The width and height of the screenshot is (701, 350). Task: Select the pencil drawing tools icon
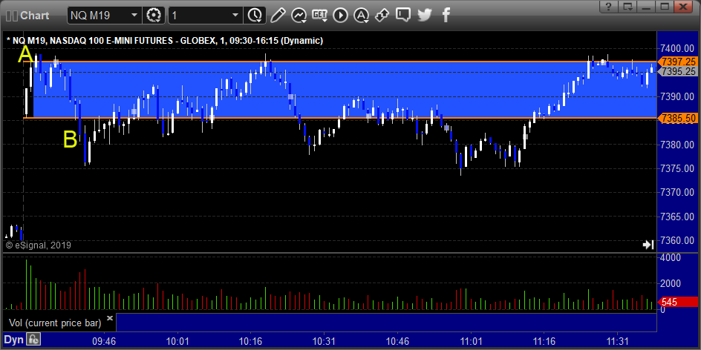(x=278, y=15)
